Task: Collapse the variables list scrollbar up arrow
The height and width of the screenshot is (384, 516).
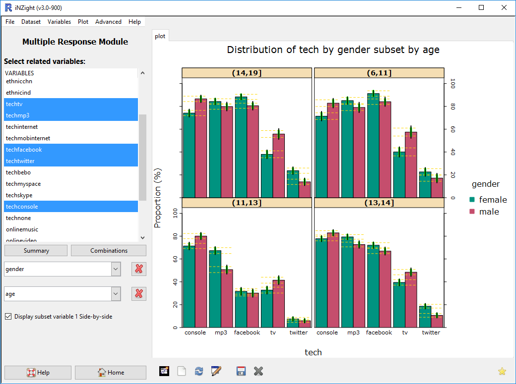Action: click(x=142, y=72)
